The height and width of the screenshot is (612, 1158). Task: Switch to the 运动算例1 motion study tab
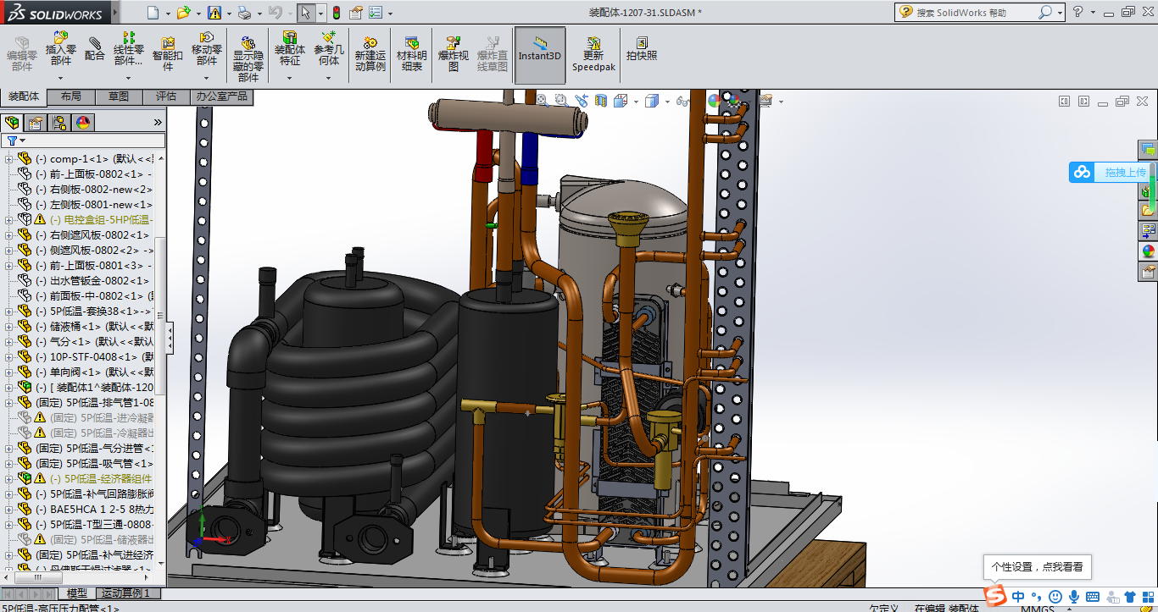(125, 593)
